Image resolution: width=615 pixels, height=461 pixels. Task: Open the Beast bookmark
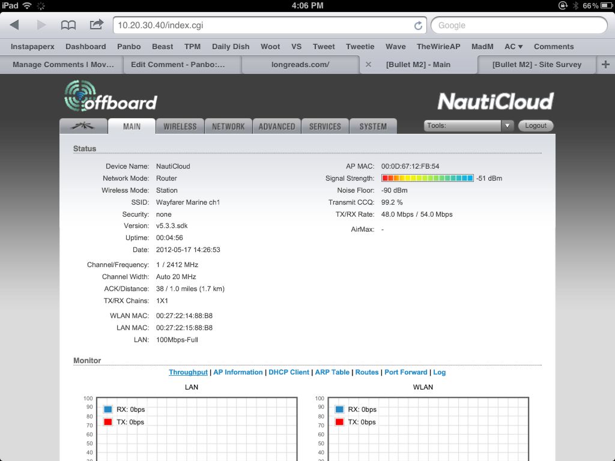pyautogui.click(x=162, y=47)
